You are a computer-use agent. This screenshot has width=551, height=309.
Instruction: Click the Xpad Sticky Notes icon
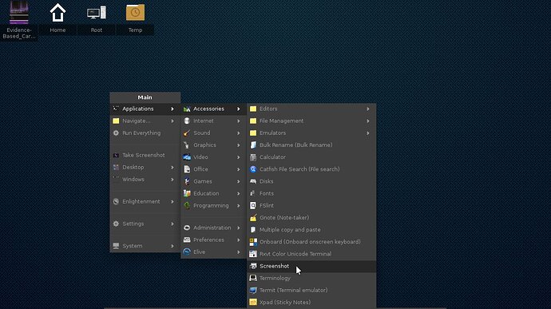253,303
